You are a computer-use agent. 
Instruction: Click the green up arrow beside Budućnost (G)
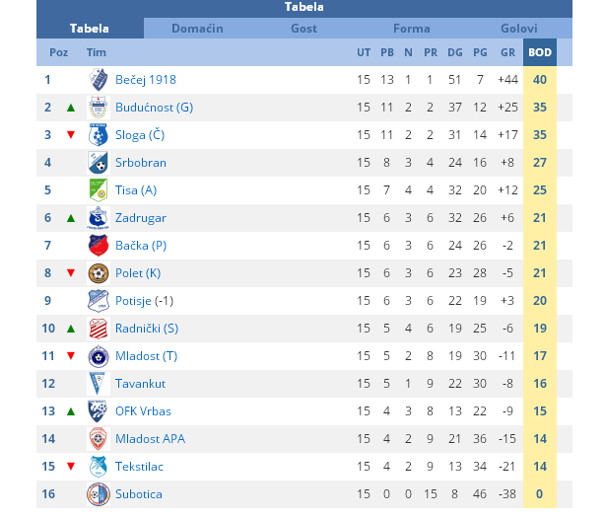click(x=70, y=108)
